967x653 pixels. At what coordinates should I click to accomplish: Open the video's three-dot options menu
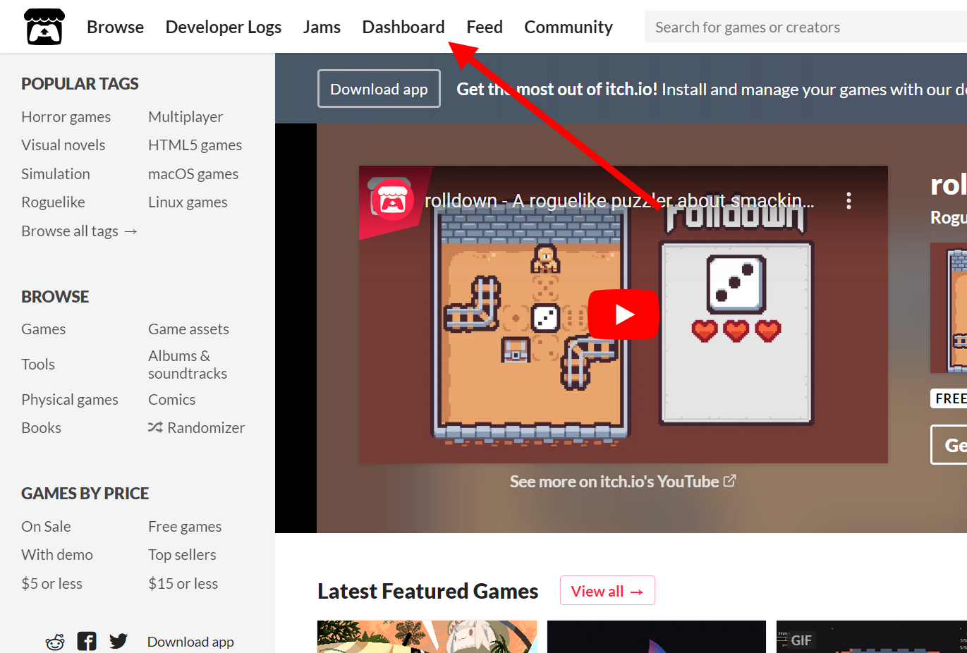click(849, 201)
